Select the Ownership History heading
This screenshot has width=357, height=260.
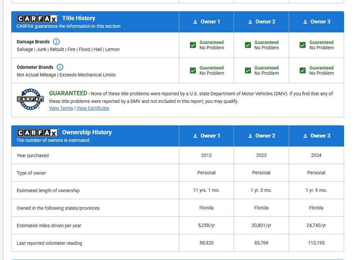pyautogui.click(x=87, y=132)
